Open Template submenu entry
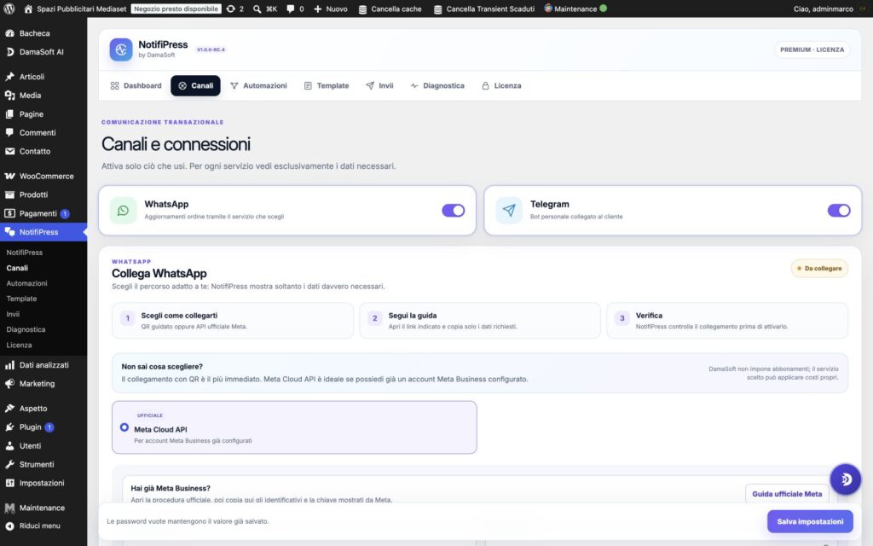This screenshot has height=546, width=873. tap(21, 299)
